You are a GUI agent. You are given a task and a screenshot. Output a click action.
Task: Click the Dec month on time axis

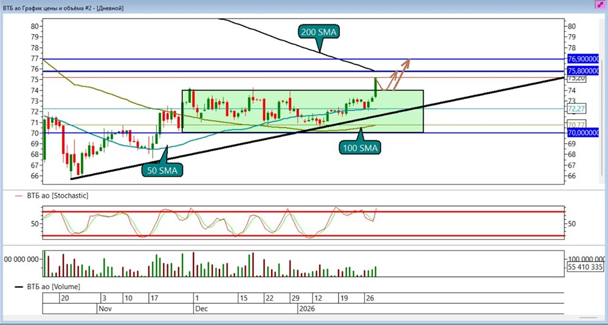click(x=201, y=309)
